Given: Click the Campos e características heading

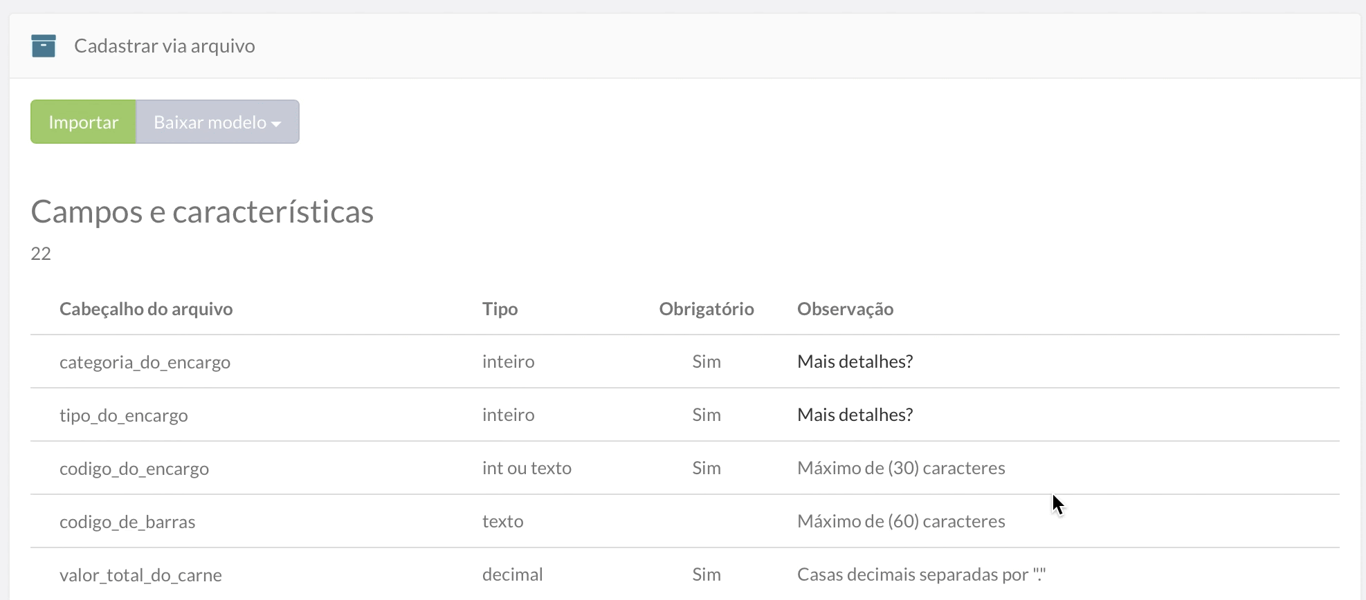Looking at the screenshot, I should 202,212.
